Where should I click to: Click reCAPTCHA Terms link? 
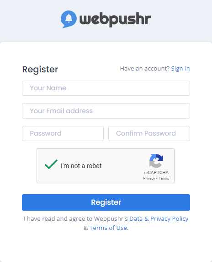click(164, 178)
